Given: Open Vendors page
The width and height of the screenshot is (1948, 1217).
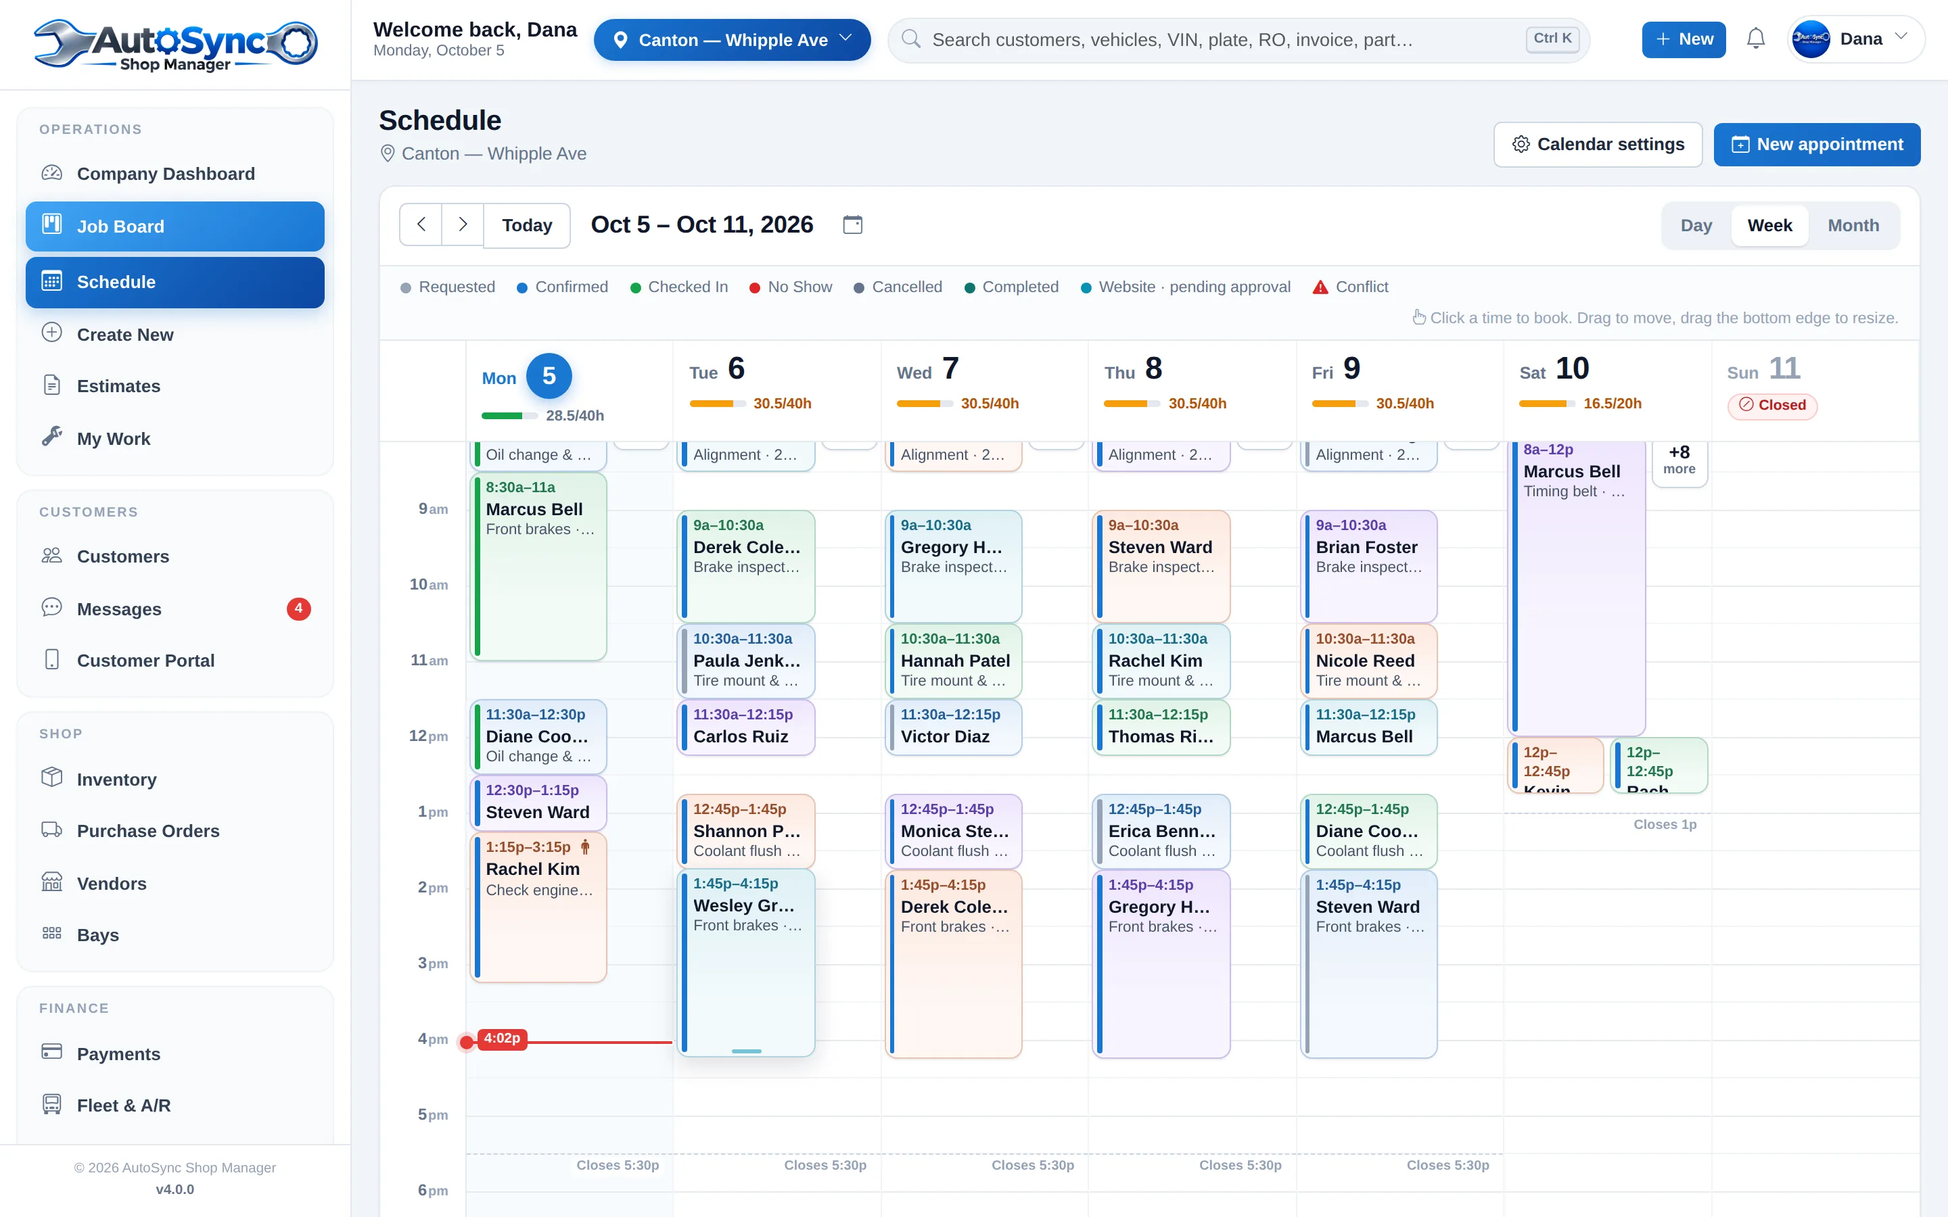Looking at the screenshot, I should click(x=175, y=883).
